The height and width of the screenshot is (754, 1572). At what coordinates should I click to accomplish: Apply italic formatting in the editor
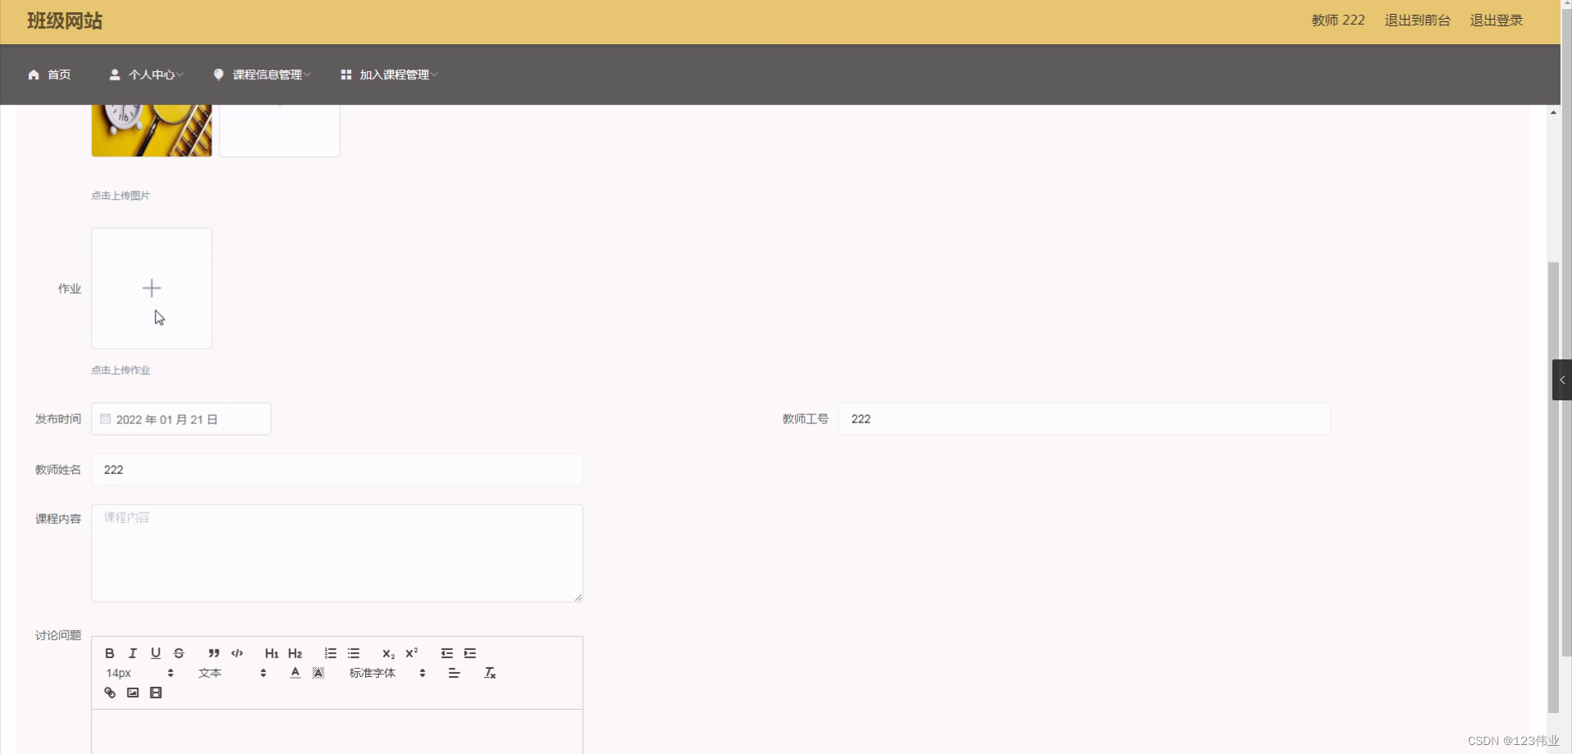point(133,652)
